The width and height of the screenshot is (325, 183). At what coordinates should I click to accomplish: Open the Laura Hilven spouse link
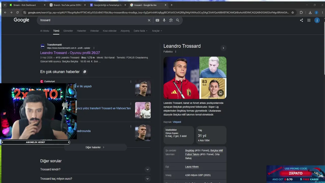click(192, 167)
